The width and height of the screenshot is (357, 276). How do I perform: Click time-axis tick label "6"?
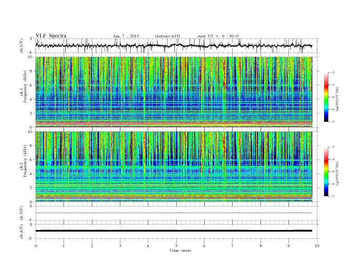(x=204, y=246)
